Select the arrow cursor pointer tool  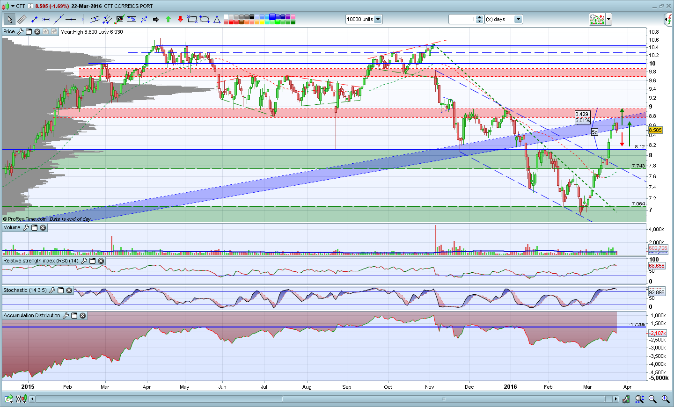[9, 19]
